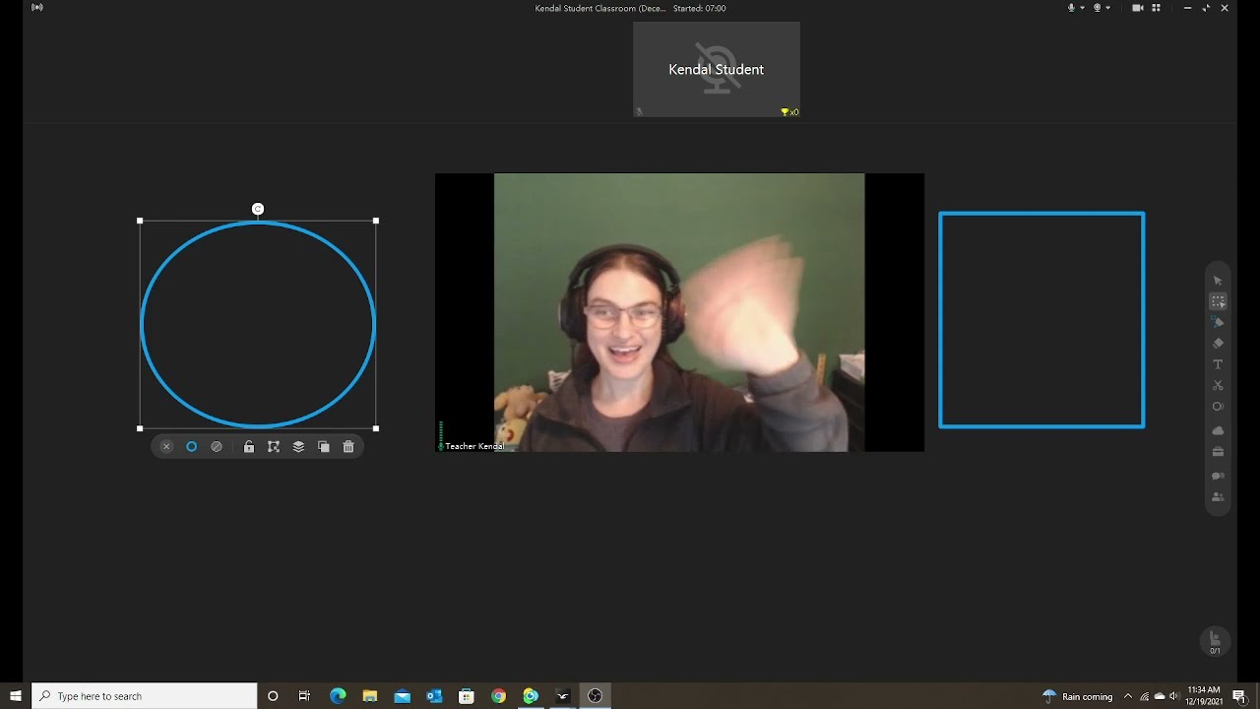Open the Windows Start menu

16,696
